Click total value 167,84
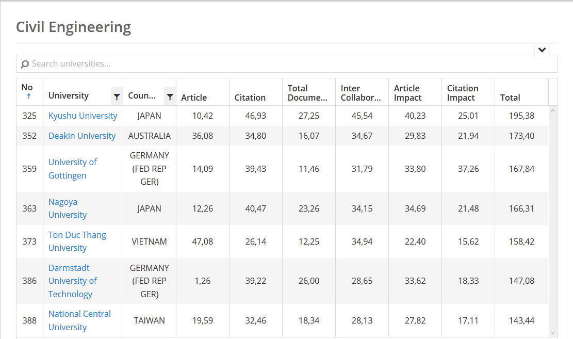This screenshot has width=573, height=339. (x=521, y=169)
